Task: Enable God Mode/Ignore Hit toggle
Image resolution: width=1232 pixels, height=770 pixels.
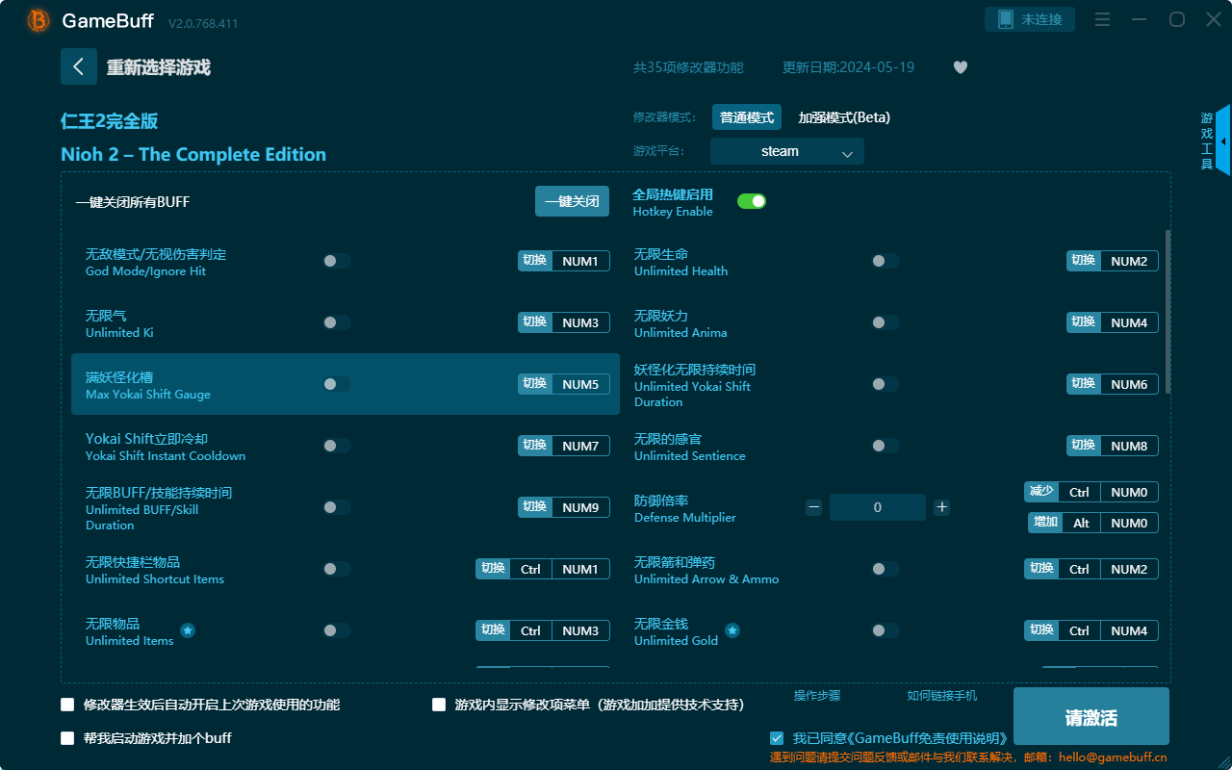Action: pos(337,261)
